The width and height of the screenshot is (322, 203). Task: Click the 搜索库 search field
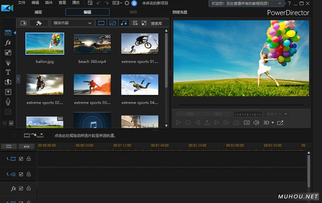pos(157,23)
